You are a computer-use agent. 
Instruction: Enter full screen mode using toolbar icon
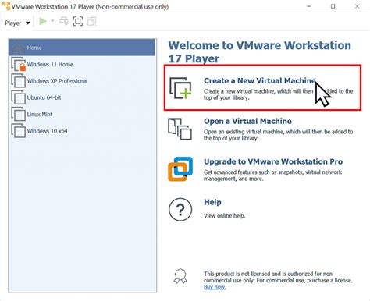click(78, 21)
